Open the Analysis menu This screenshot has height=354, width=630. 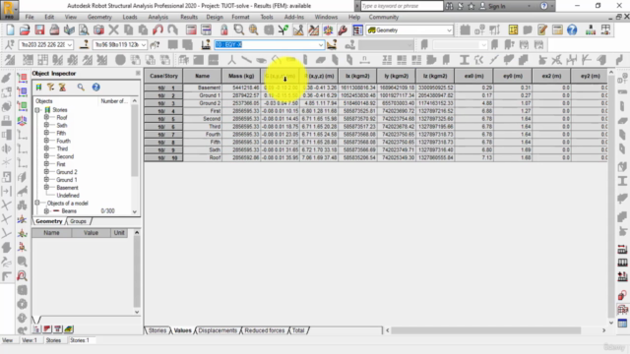coord(157,17)
